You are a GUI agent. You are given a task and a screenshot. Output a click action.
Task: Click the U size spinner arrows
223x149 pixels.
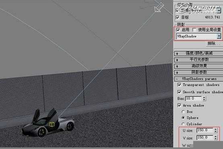point(215,130)
